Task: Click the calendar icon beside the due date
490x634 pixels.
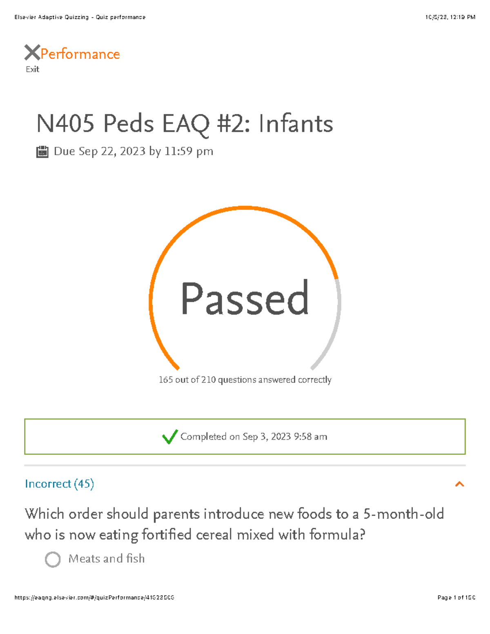Action: [x=42, y=151]
